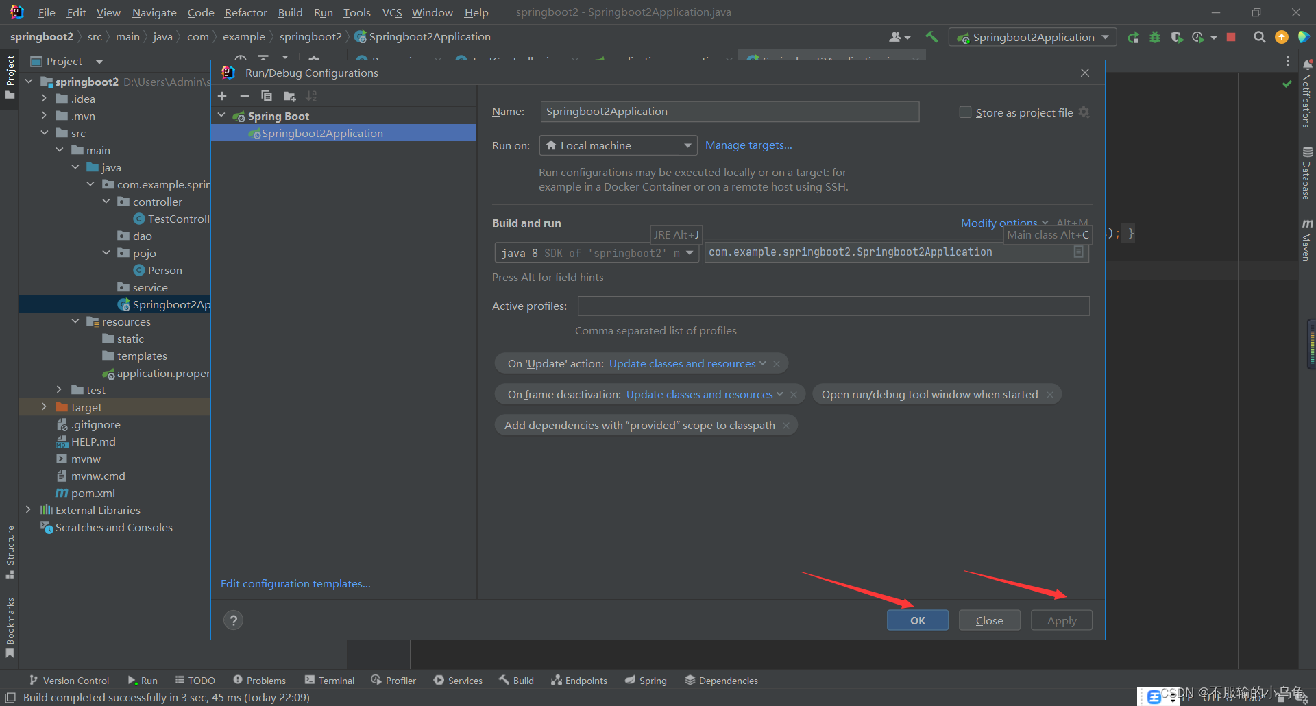Open the Bookmarks tool window
The width and height of the screenshot is (1316, 706).
(10, 627)
